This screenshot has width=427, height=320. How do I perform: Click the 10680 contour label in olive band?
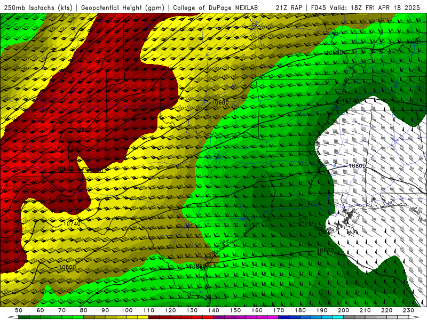tap(220, 102)
